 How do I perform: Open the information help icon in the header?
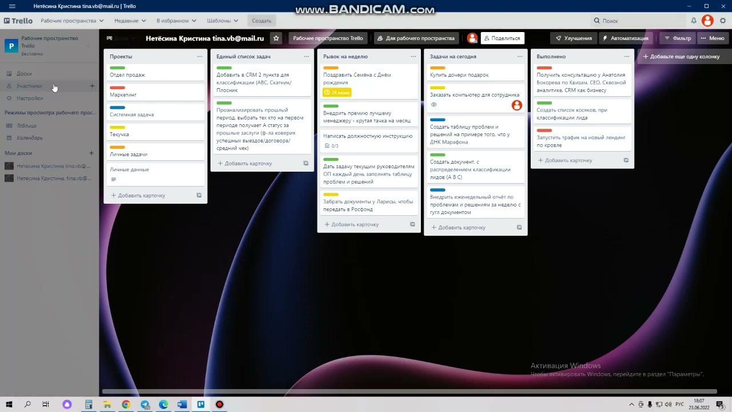point(723,21)
